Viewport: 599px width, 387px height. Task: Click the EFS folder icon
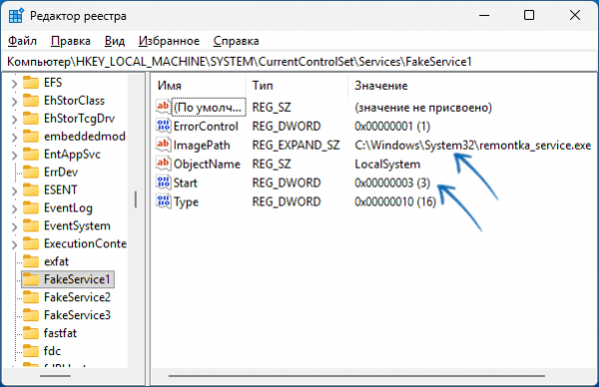click(31, 83)
